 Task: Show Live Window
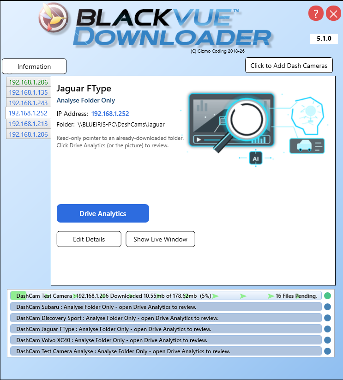pos(160,239)
